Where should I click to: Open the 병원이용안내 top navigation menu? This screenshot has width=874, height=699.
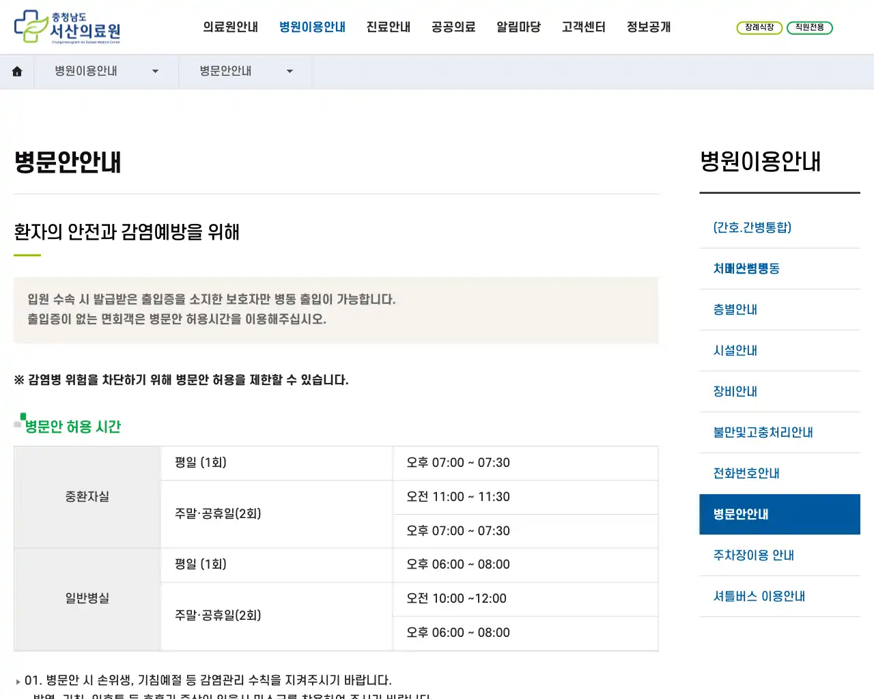pyautogui.click(x=312, y=27)
